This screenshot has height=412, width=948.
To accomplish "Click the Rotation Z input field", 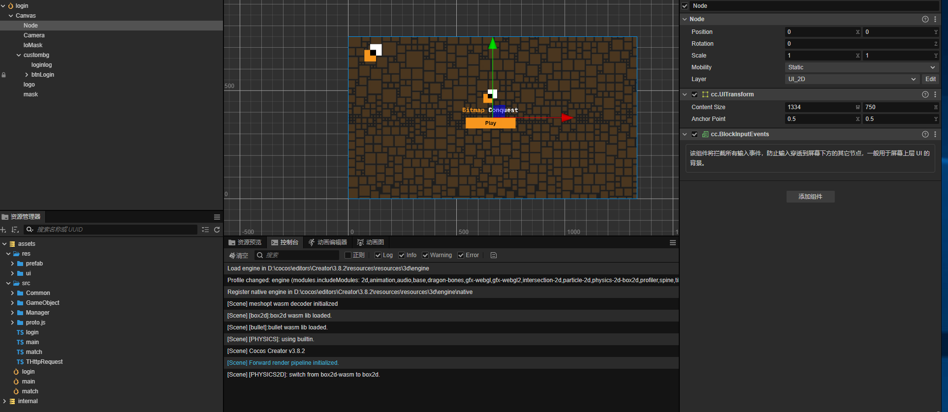I will [862, 44].
